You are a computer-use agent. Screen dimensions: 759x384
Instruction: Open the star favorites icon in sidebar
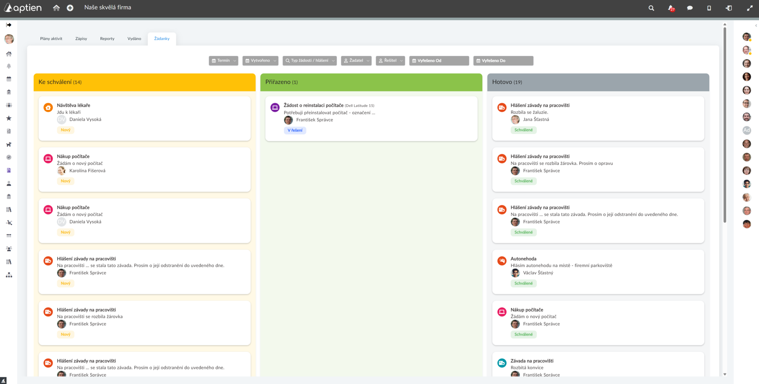coord(9,118)
